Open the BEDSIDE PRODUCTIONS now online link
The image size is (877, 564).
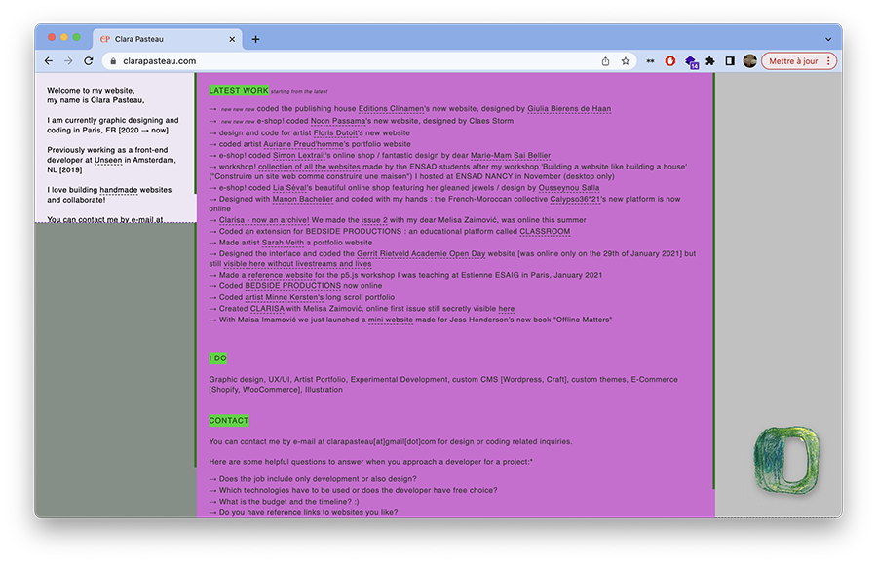[293, 286]
